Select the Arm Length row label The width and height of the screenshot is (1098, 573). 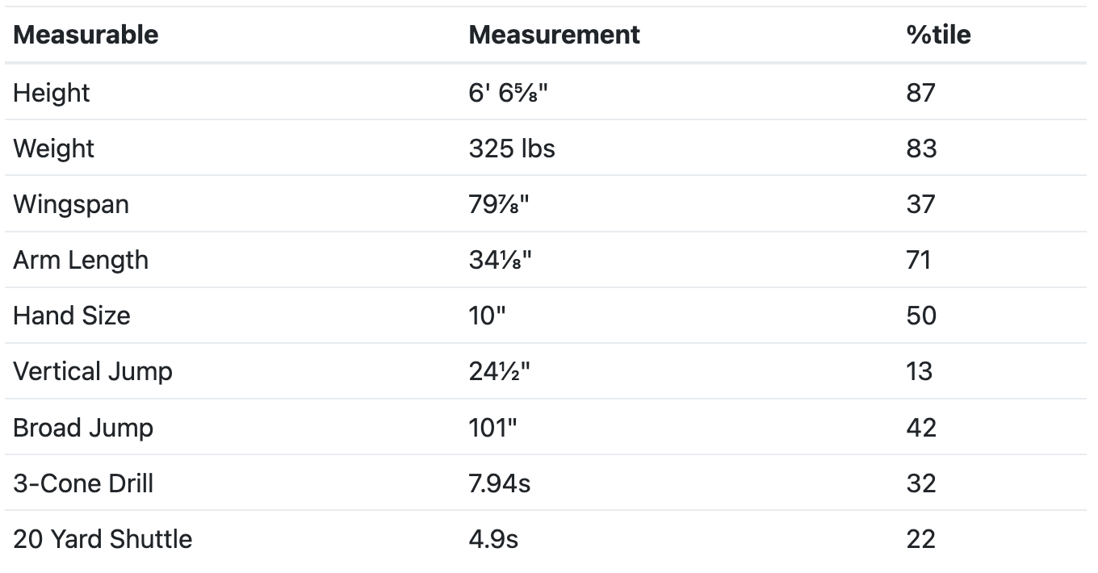pyautogui.click(x=81, y=260)
